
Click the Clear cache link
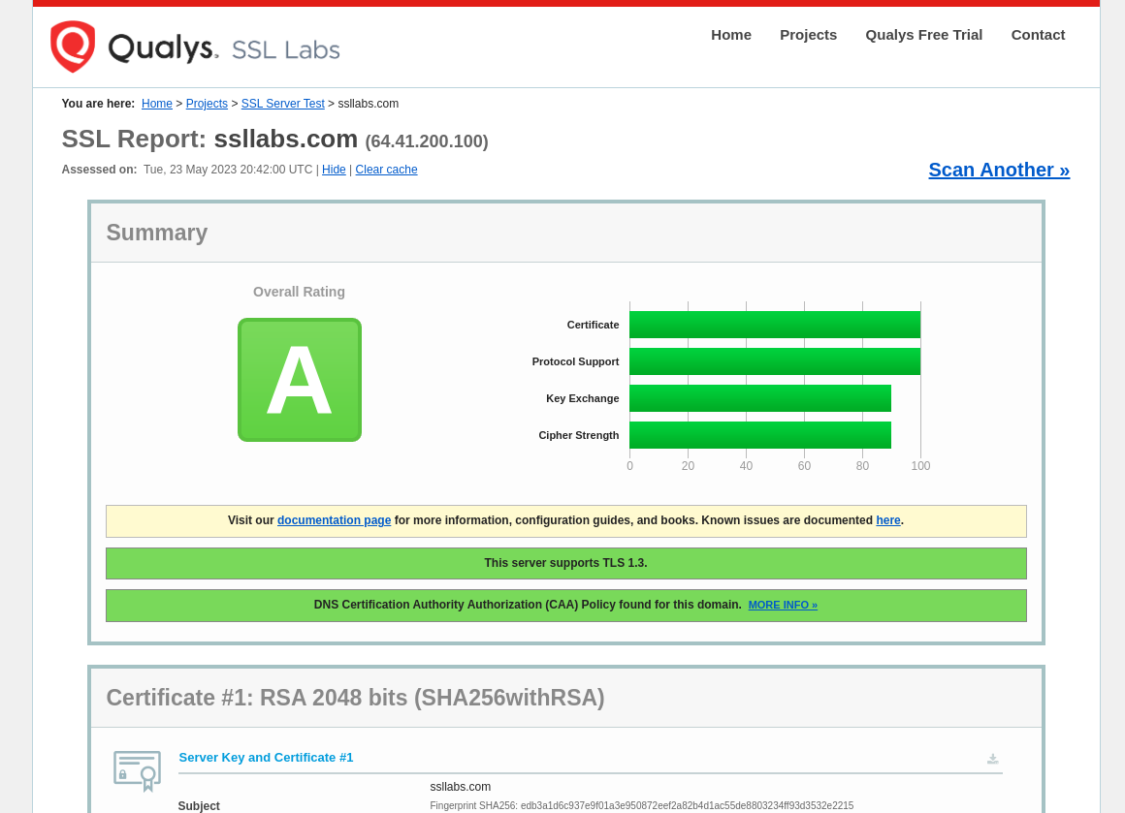386,170
